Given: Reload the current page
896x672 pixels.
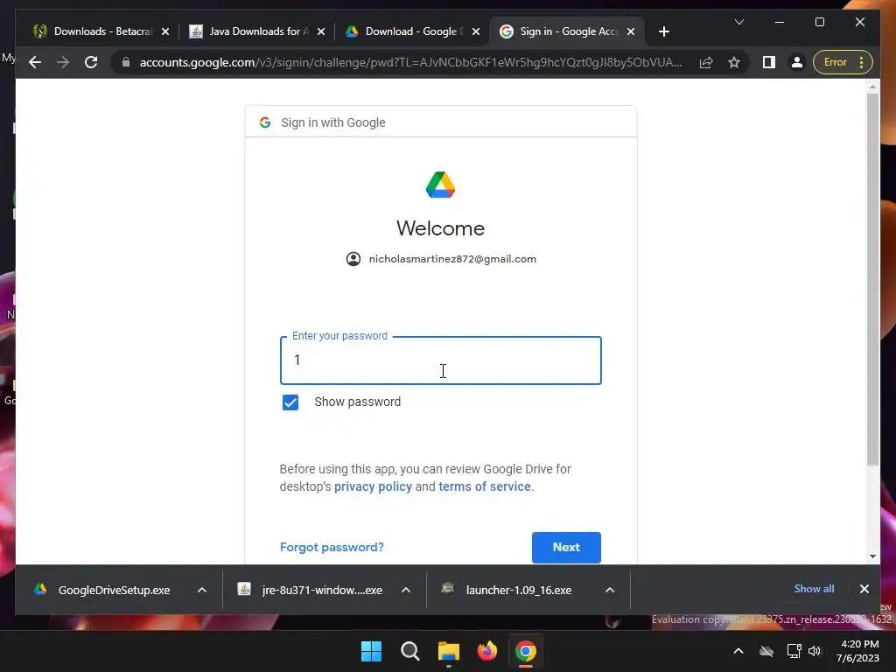Looking at the screenshot, I should tap(91, 62).
